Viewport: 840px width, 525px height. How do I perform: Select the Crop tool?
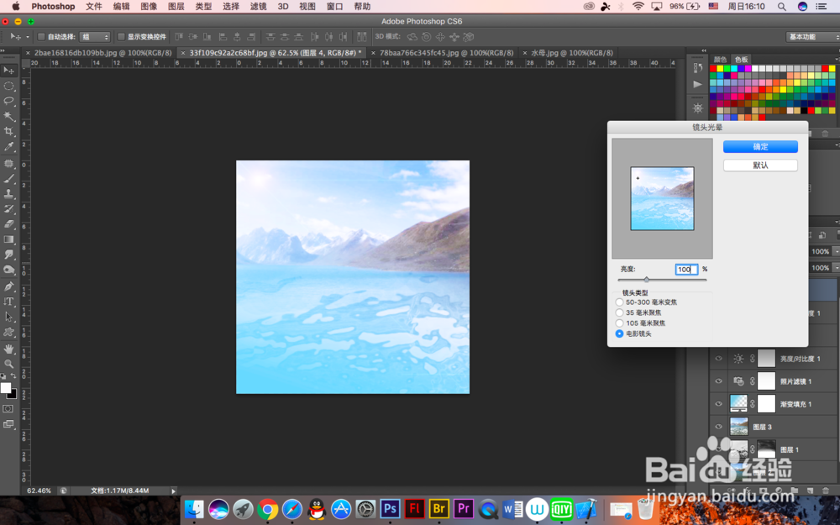coord(8,131)
